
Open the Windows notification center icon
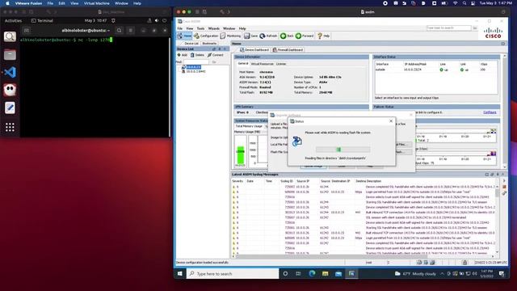tap(502, 273)
